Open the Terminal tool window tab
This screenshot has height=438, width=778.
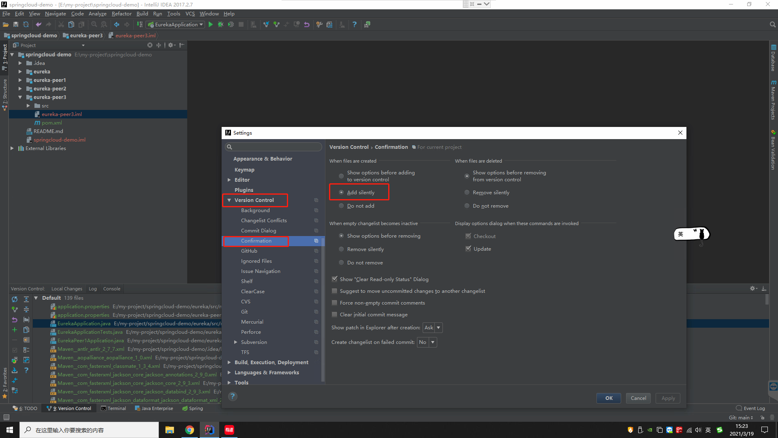tap(113, 408)
